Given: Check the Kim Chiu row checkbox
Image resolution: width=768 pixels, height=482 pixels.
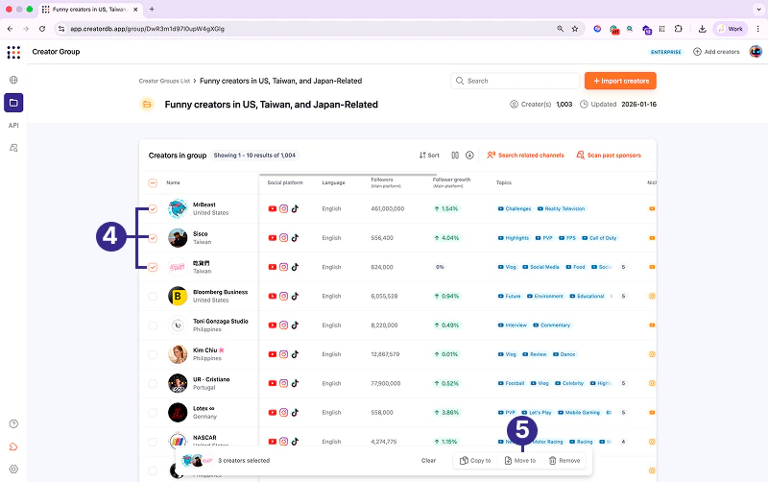Looking at the screenshot, I should (x=153, y=354).
